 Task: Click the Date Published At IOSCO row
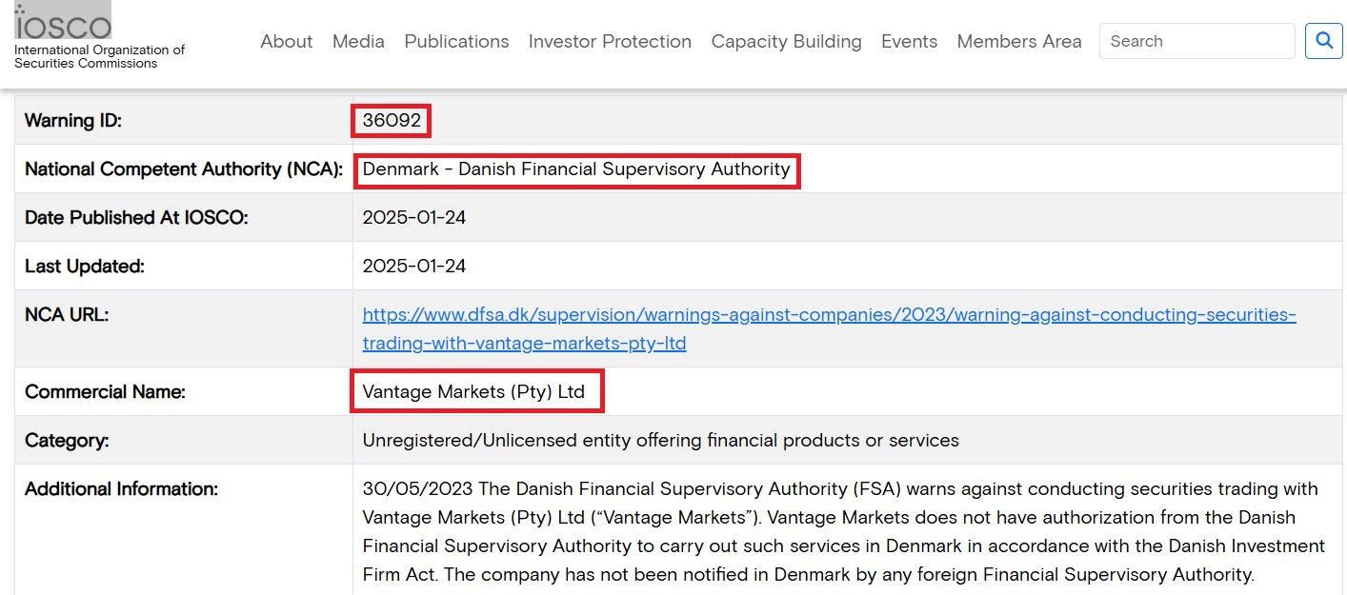pyautogui.click(x=413, y=216)
